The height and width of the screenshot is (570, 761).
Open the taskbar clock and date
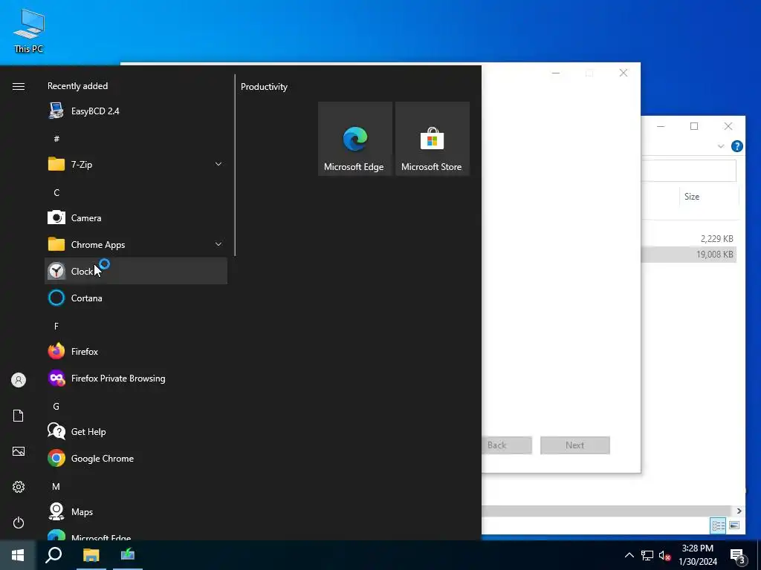pyautogui.click(x=697, y=555)
